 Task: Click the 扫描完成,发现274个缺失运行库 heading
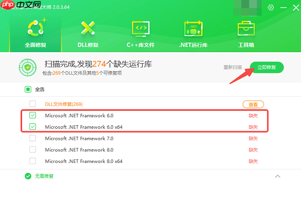click(98, 64)
